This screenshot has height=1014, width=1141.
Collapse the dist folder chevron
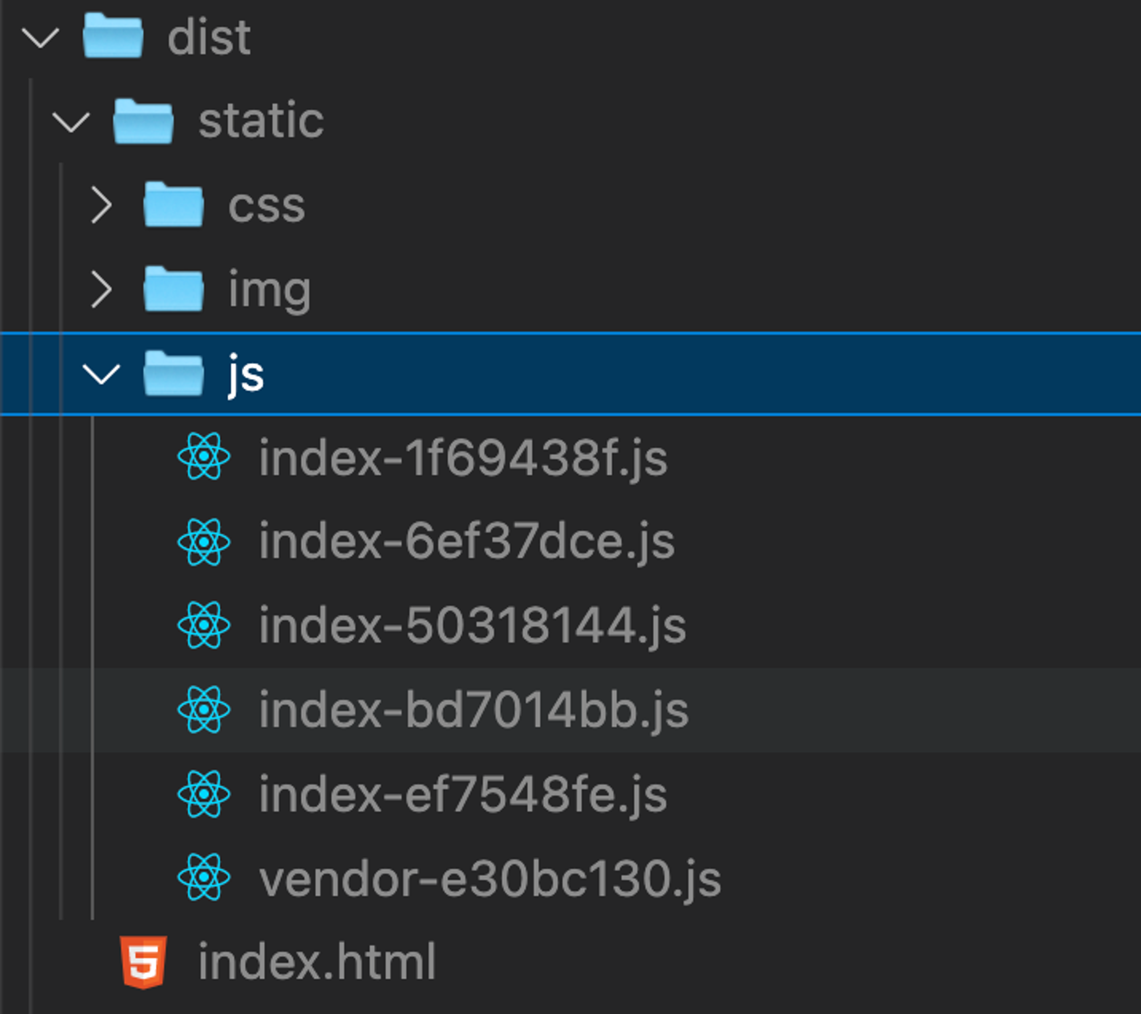40,38
